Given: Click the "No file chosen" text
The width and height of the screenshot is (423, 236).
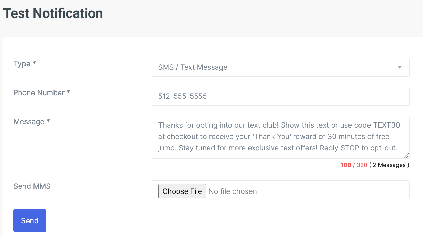Looking at the screenshot, I should (233, 191).
